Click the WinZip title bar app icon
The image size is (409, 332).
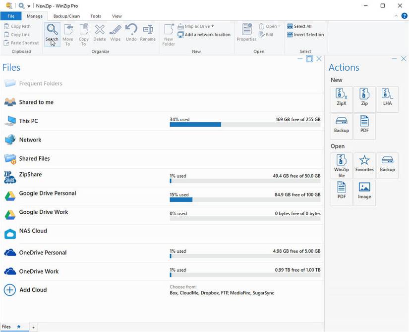[9, 5]
